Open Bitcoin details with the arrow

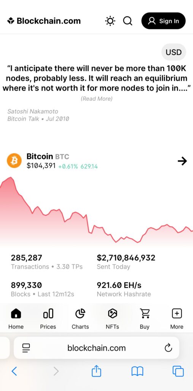coord(182,162)
